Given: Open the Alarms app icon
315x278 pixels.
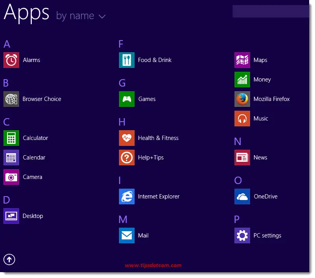Looking at the screenshot, I should [x=11, y=60].
